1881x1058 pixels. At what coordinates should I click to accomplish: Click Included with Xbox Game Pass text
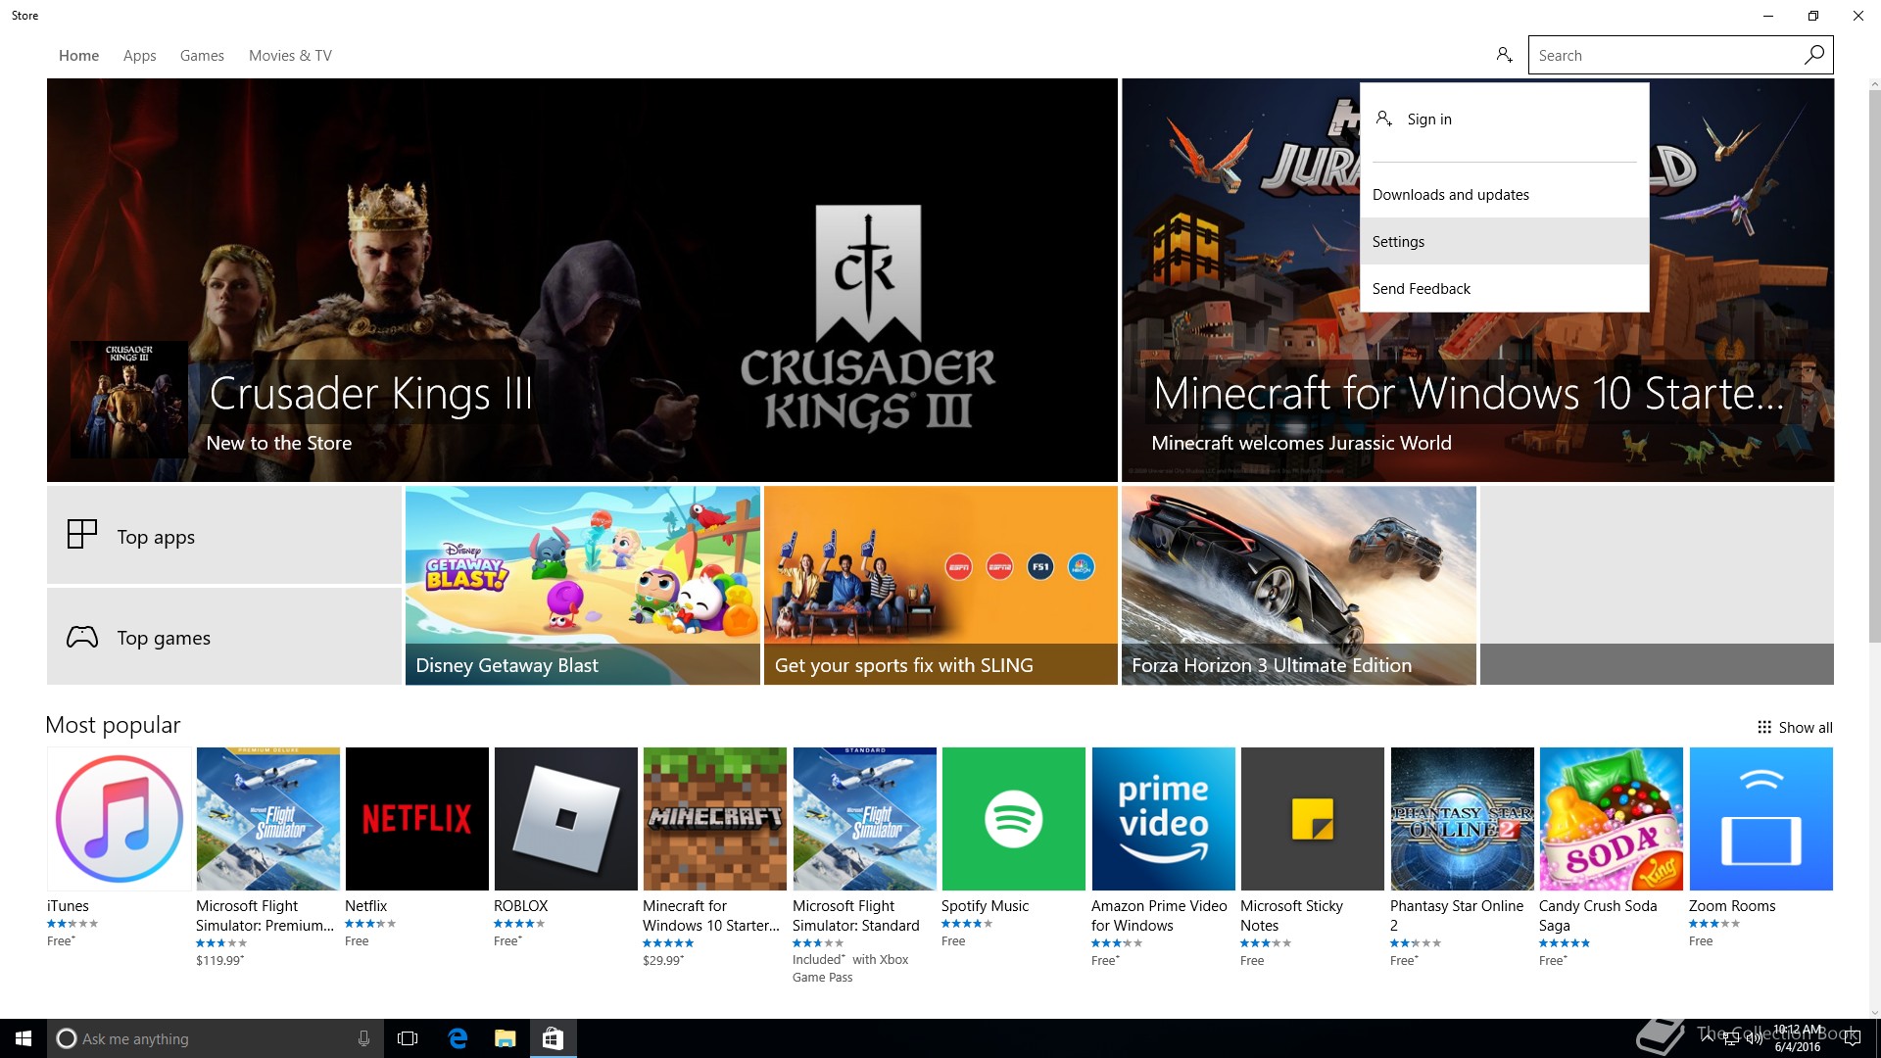pos(850,968)
